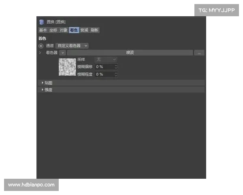The image size is (243, 195).
Task: Open the 衰减 tab
Action: (x=84, y=30)
